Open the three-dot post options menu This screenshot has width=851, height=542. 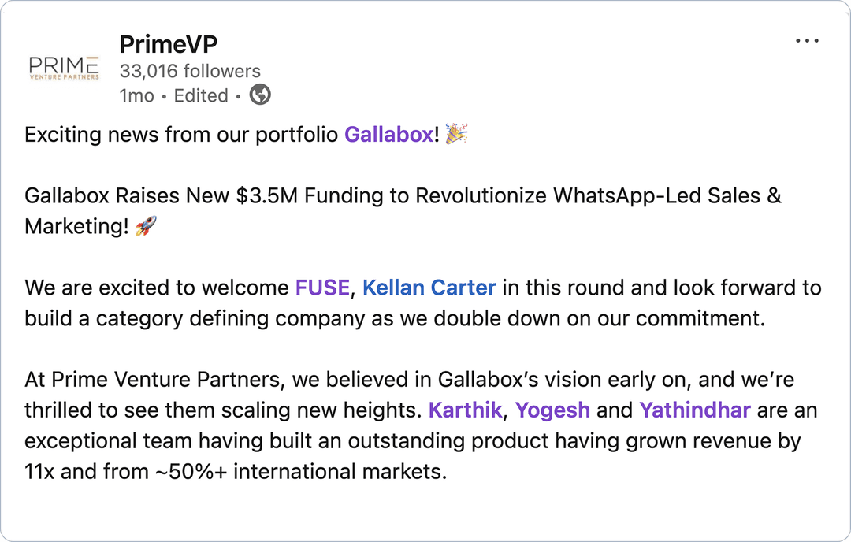[x=807, y=42]
